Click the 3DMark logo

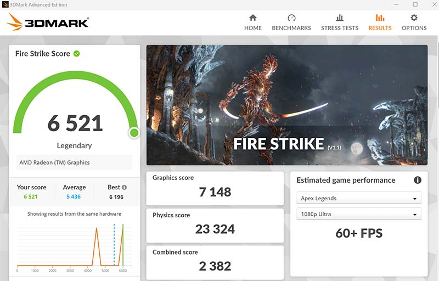coord(48,23)
